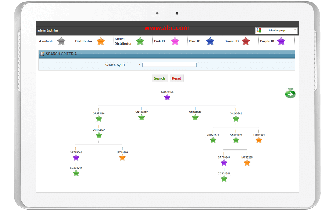Click the pink star beside Pink ID
Screen dimensions: 330x215
coord(175,41)
